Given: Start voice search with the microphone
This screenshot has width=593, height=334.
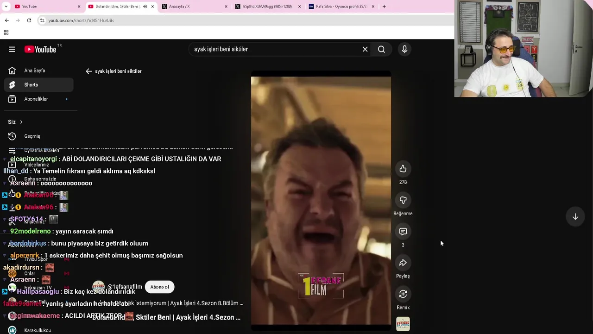Looking at the screenshot, I should [x=404, y=49].
